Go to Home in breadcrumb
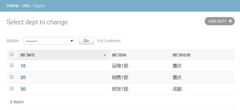Viewport: 240px width, 110px height. pyautogui.click(x=13, y=6)
